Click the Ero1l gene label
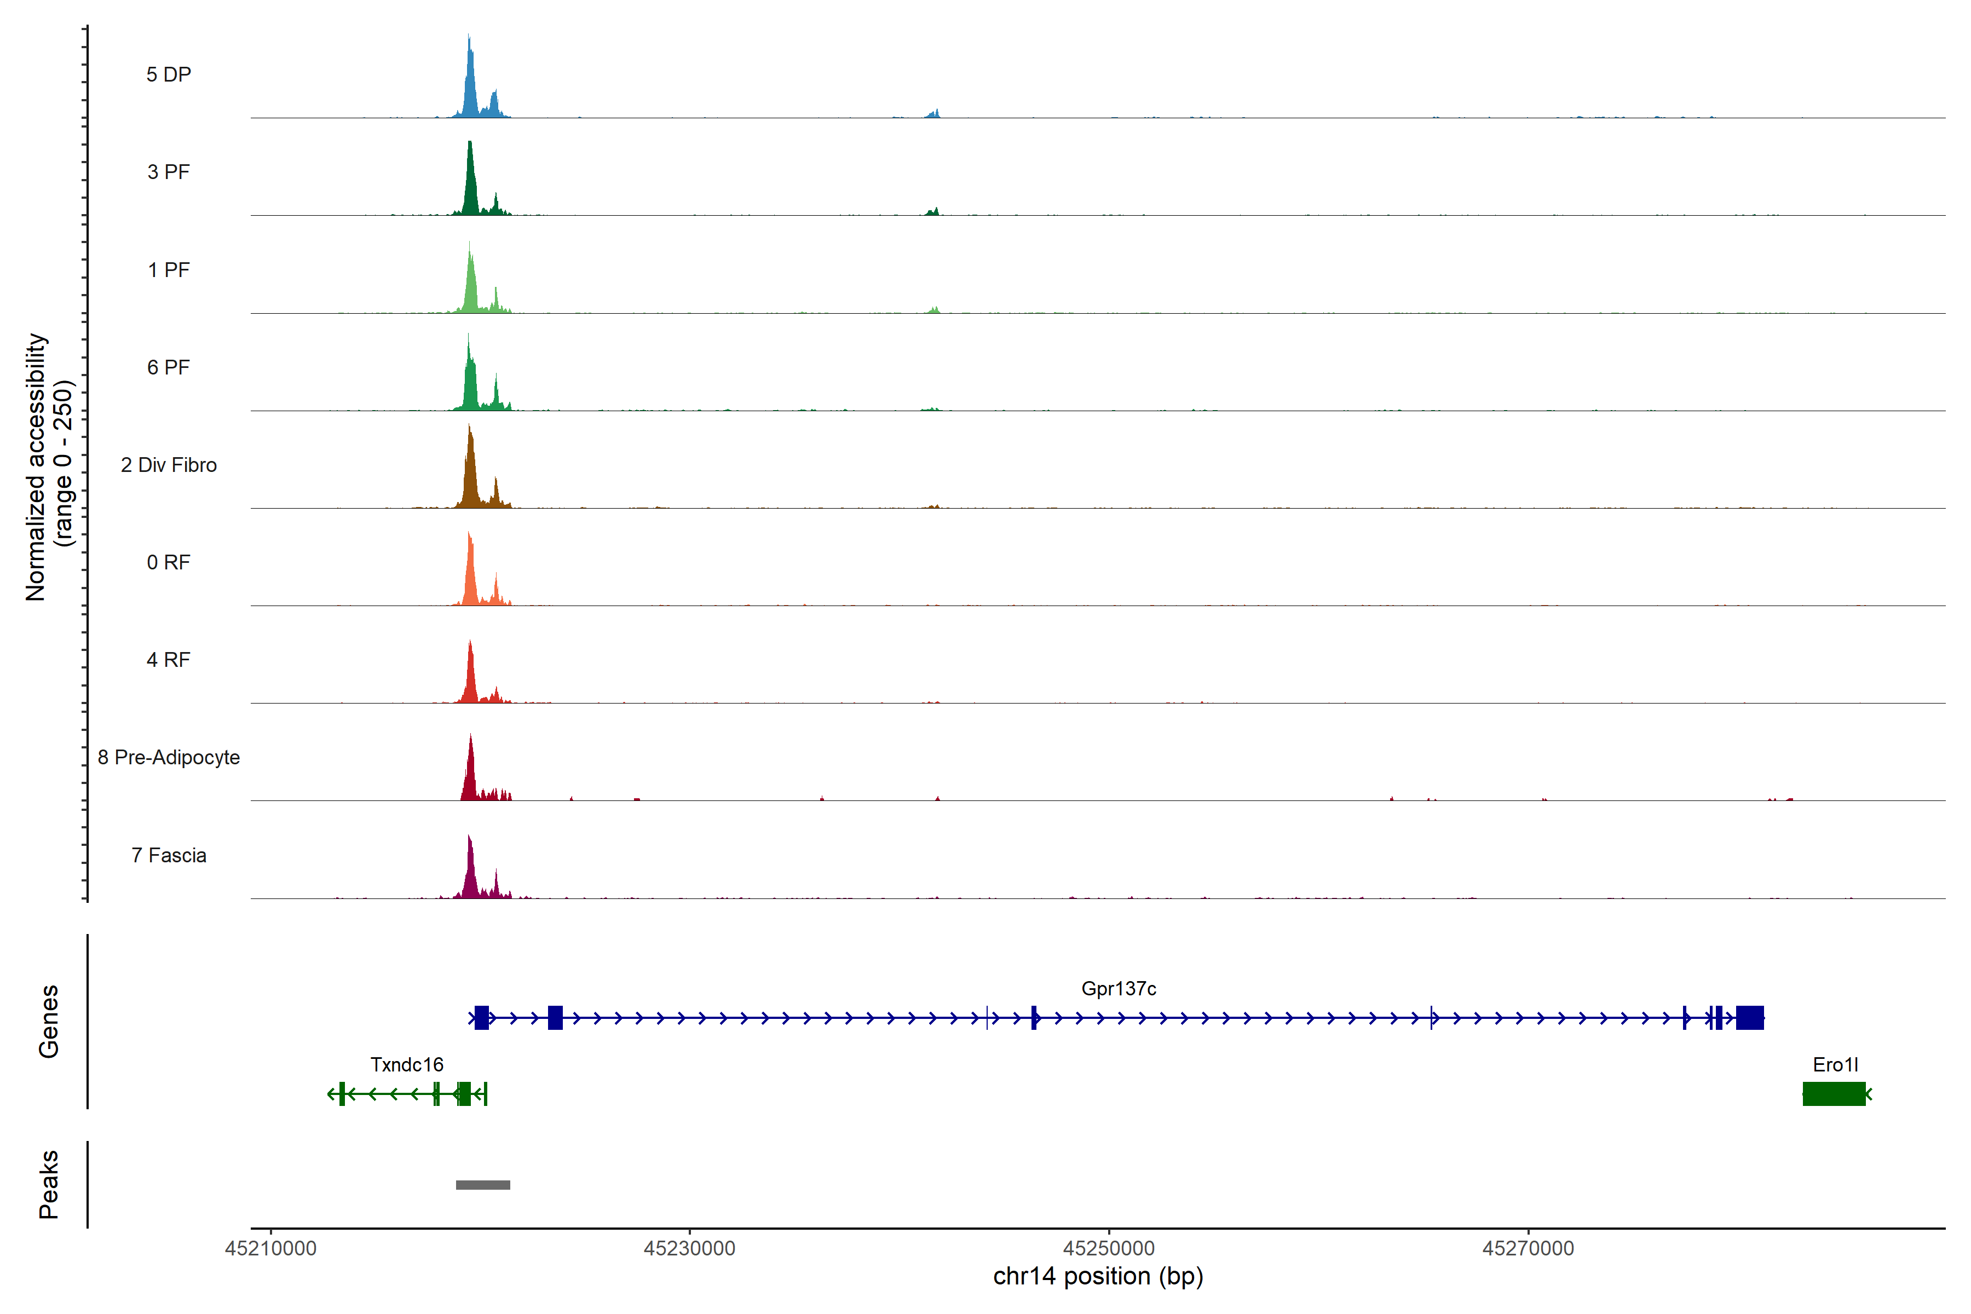This screenshot has height=1314, width=1971. (1835, 1064)
